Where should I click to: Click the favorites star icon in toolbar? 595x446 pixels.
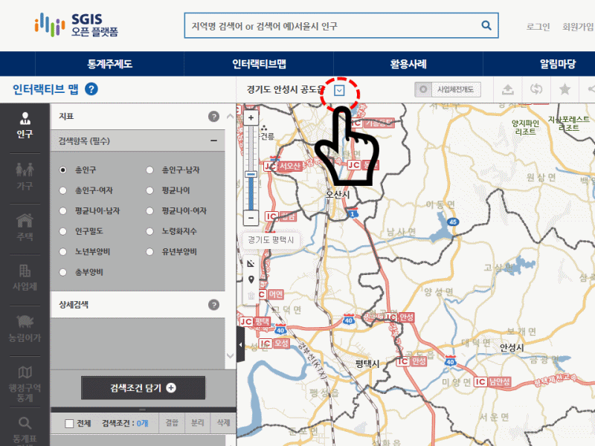565,89
